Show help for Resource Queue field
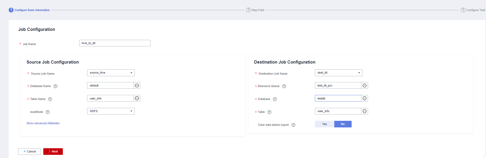This screenshot has width=486, height=158. tap(284, 86)
